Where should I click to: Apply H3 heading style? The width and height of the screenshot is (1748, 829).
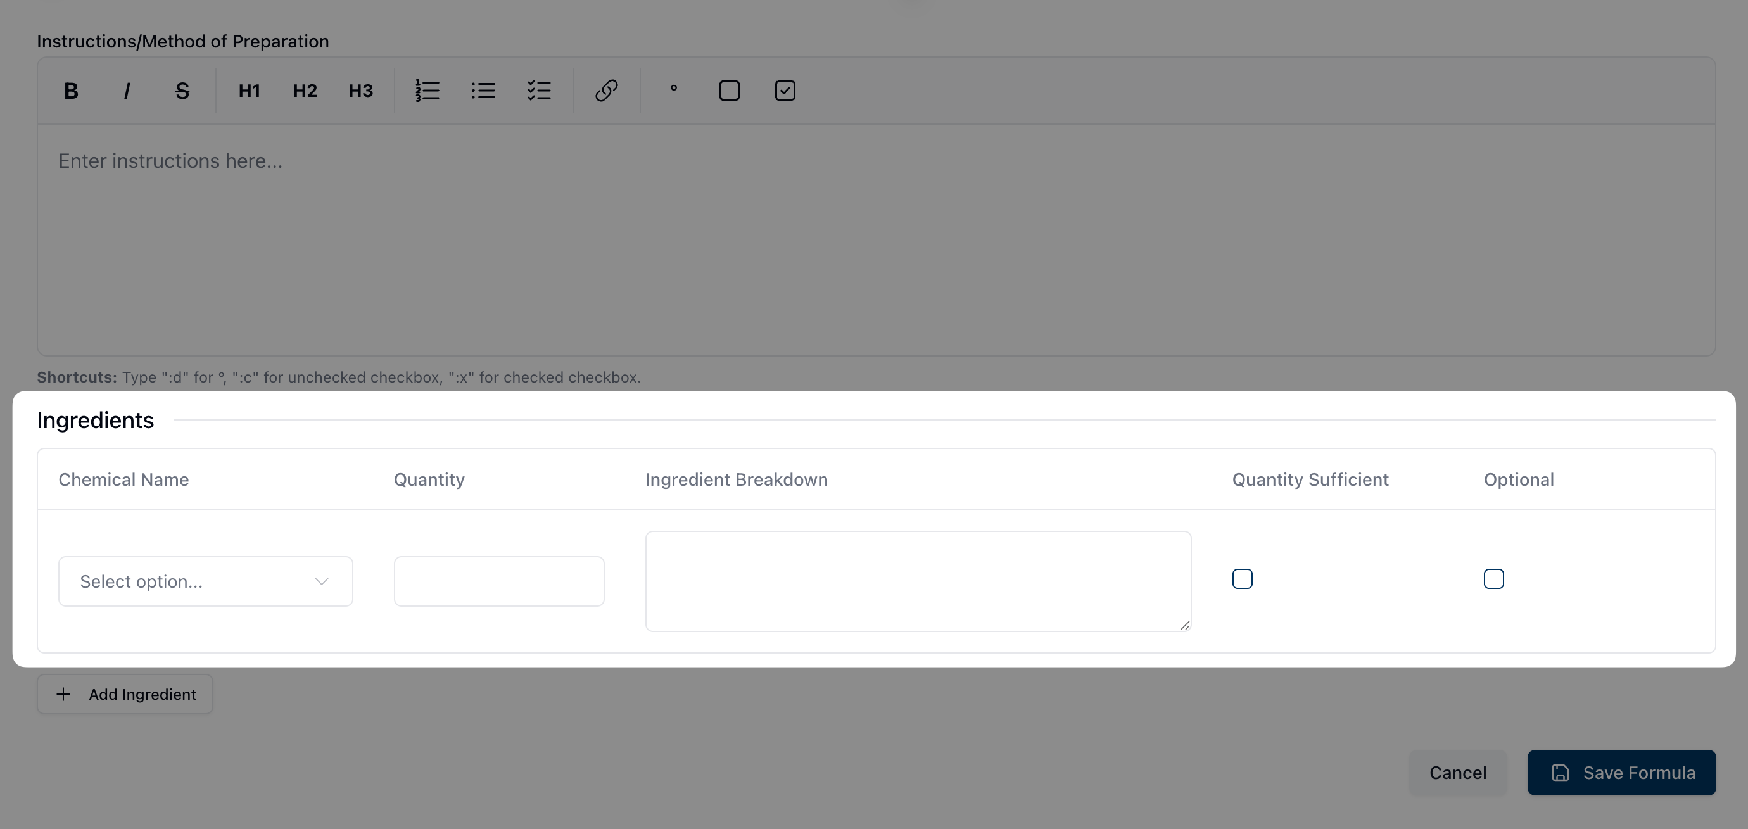pyautogui.click(x=360, y=91)
